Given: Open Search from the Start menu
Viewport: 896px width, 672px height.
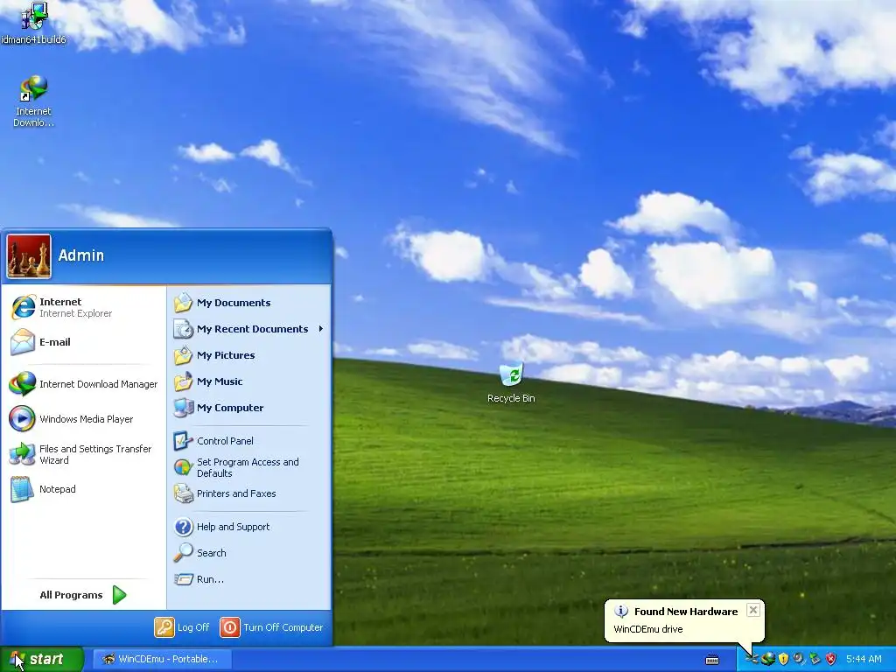Looking at the screenshot, I should coord(248,553).
